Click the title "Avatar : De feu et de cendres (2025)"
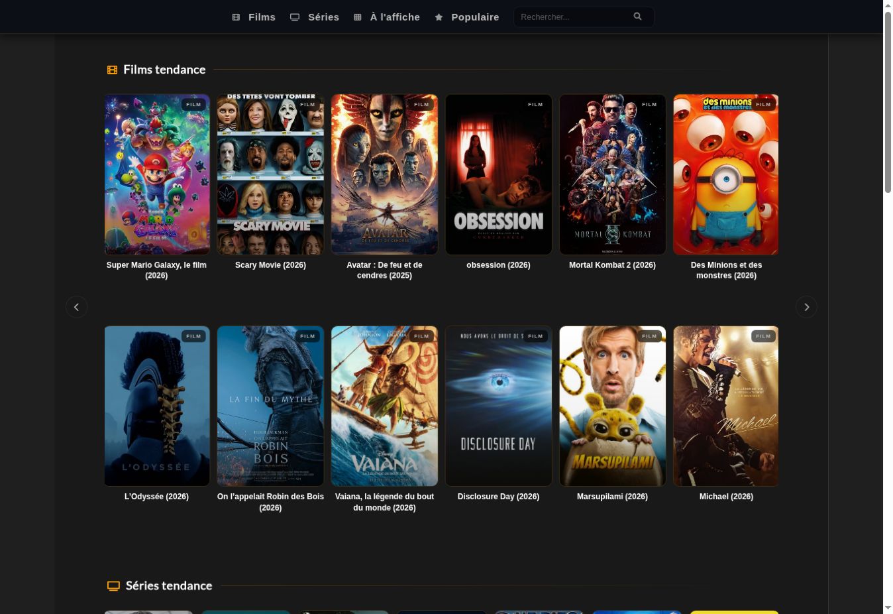The image size is (893, 614). [385, 271]
